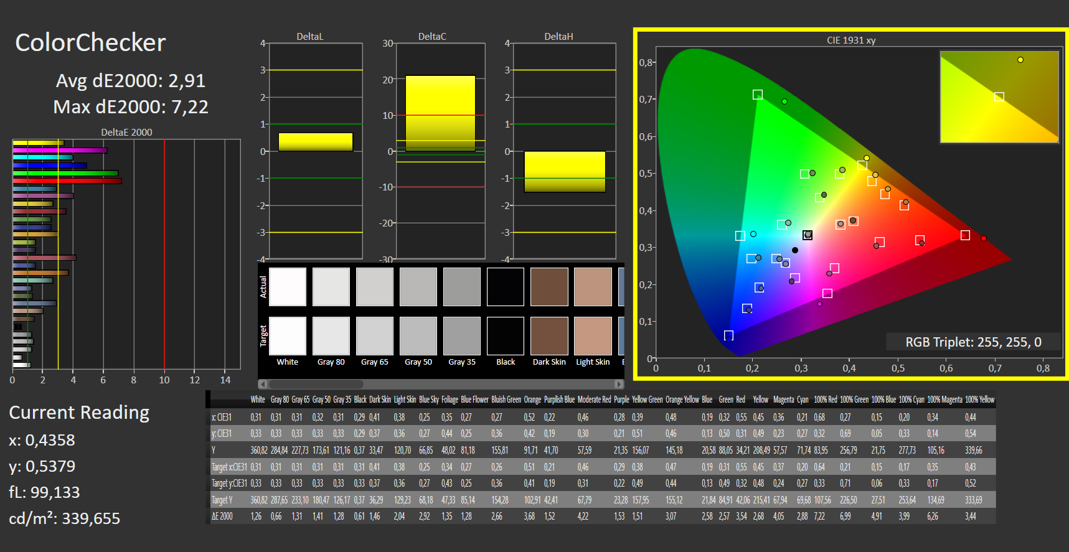Screen dimensions: 1069x552
Task: Select the Blue Sky column header in the table
Action: [429, 400]
